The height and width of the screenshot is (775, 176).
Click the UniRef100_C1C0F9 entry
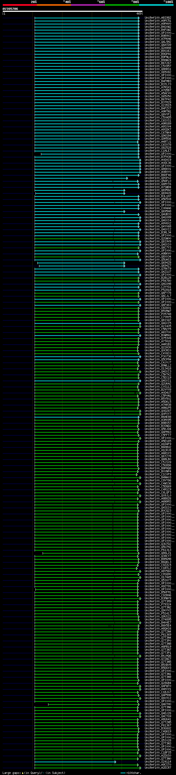click(158, 475)
